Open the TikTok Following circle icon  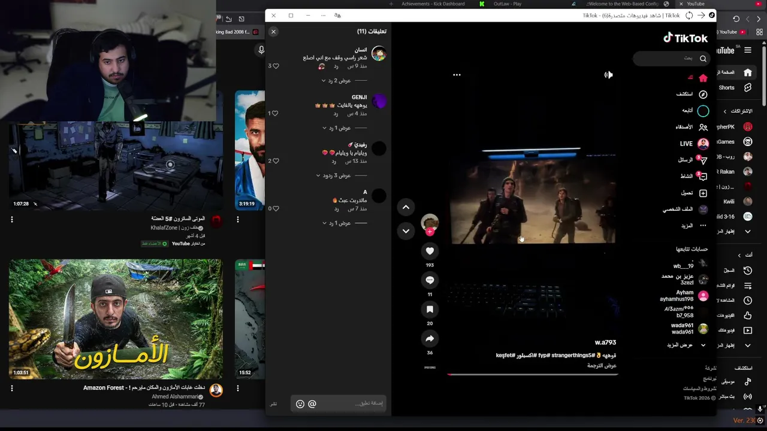click(x=703, y=111)
